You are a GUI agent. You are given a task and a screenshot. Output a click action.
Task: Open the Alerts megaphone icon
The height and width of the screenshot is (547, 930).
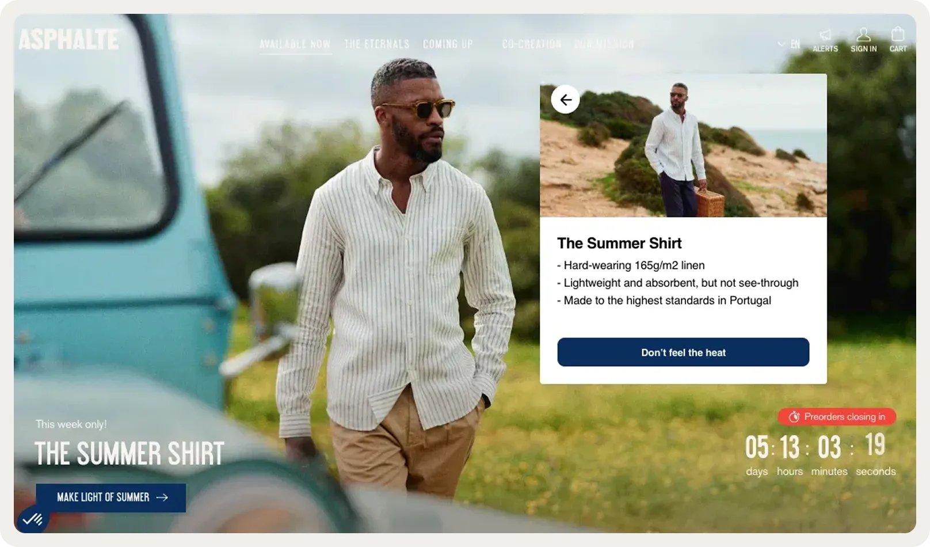pos(825,35)
